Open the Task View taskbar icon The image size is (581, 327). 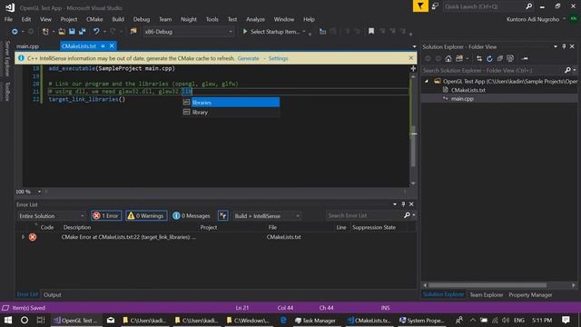[x=41, y=320]
